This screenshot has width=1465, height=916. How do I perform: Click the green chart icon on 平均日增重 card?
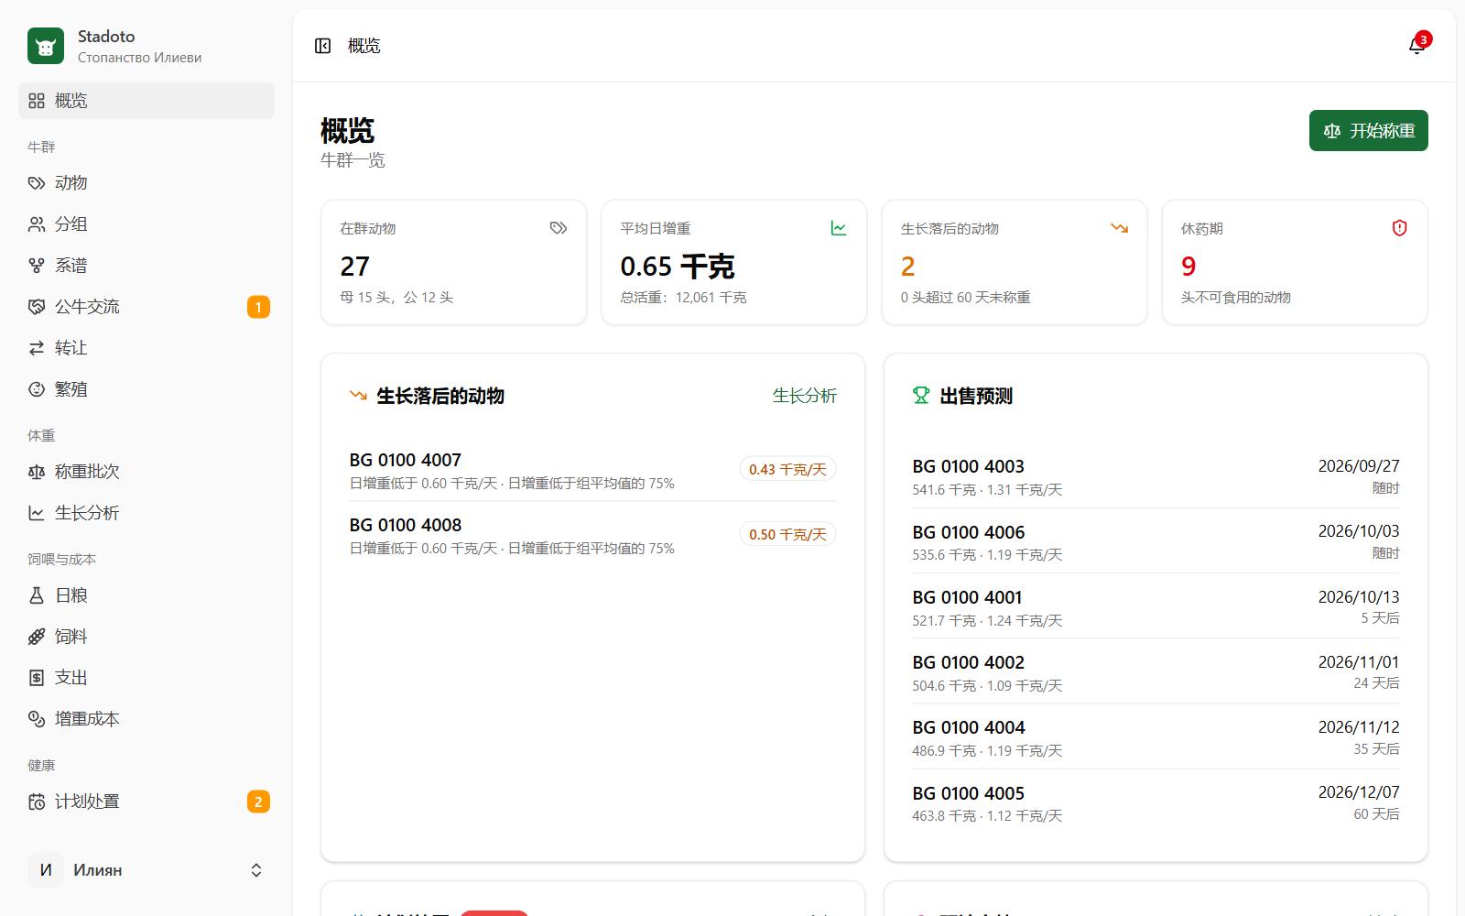839,228
